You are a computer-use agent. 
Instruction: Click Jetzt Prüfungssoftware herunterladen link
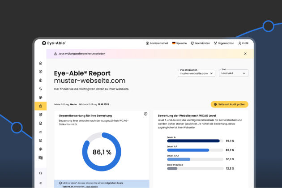click(79, 54)
